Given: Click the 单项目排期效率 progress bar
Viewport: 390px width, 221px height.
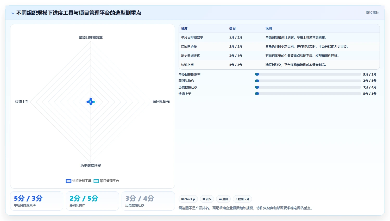Looking at the screenshot, I should click(x=308, y=74).
